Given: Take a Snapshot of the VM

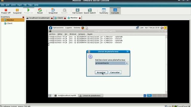Looking at the screenshot, I should [53, 11].
